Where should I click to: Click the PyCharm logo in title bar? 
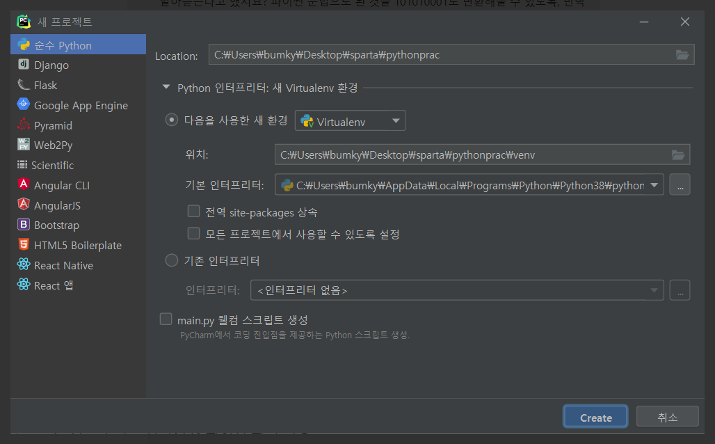(24, 22)
